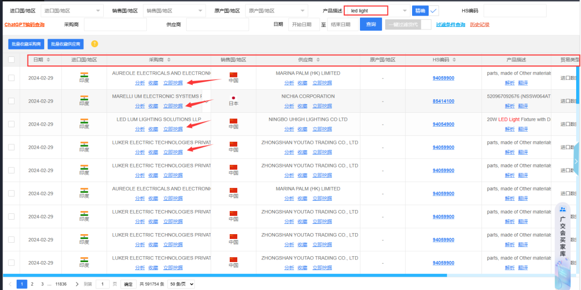Sort by HS编码 column arrows
Viewport: 581px width, 290px height.
point(454,60)
